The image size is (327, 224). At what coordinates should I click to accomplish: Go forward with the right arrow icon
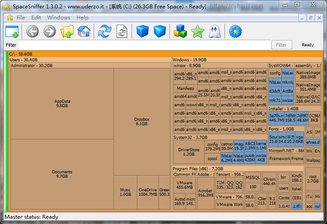click(50, 32)
